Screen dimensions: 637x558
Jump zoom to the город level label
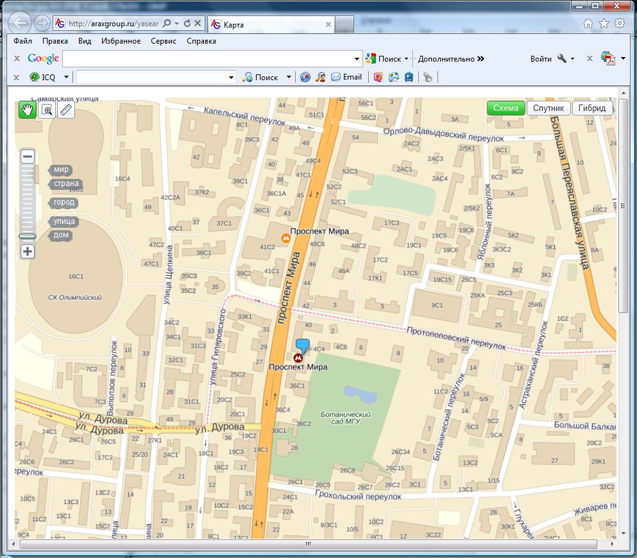coord(64,203)
